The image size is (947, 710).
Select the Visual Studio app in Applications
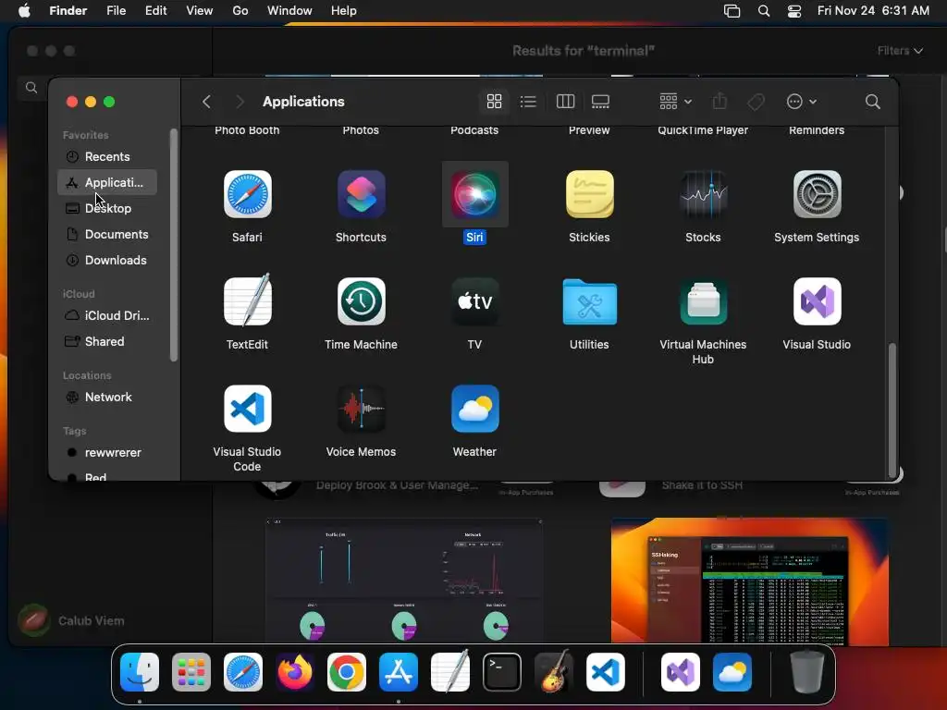[817, 301]
